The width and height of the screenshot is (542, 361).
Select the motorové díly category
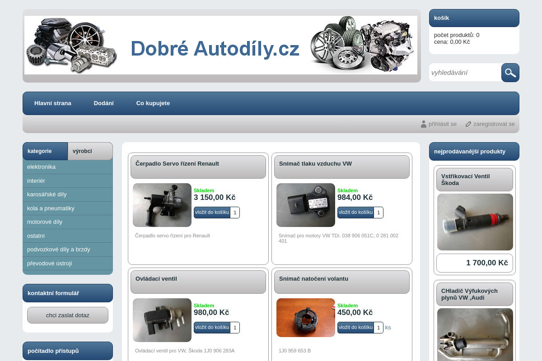[x=46, y=222]
